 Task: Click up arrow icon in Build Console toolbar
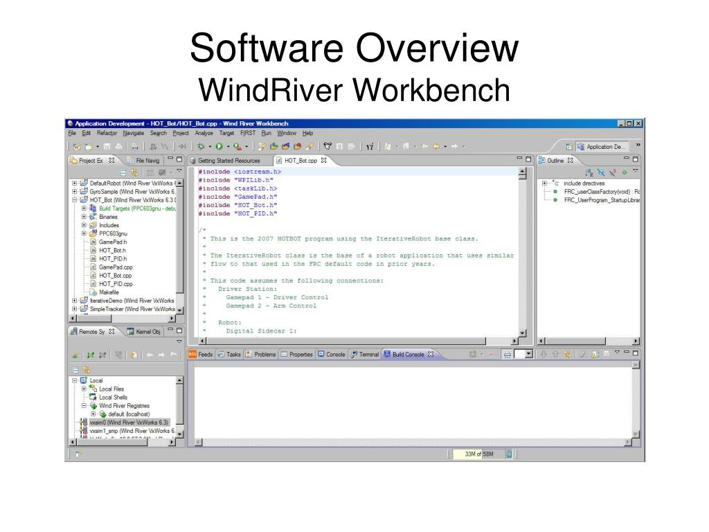(x=555, y=354)
